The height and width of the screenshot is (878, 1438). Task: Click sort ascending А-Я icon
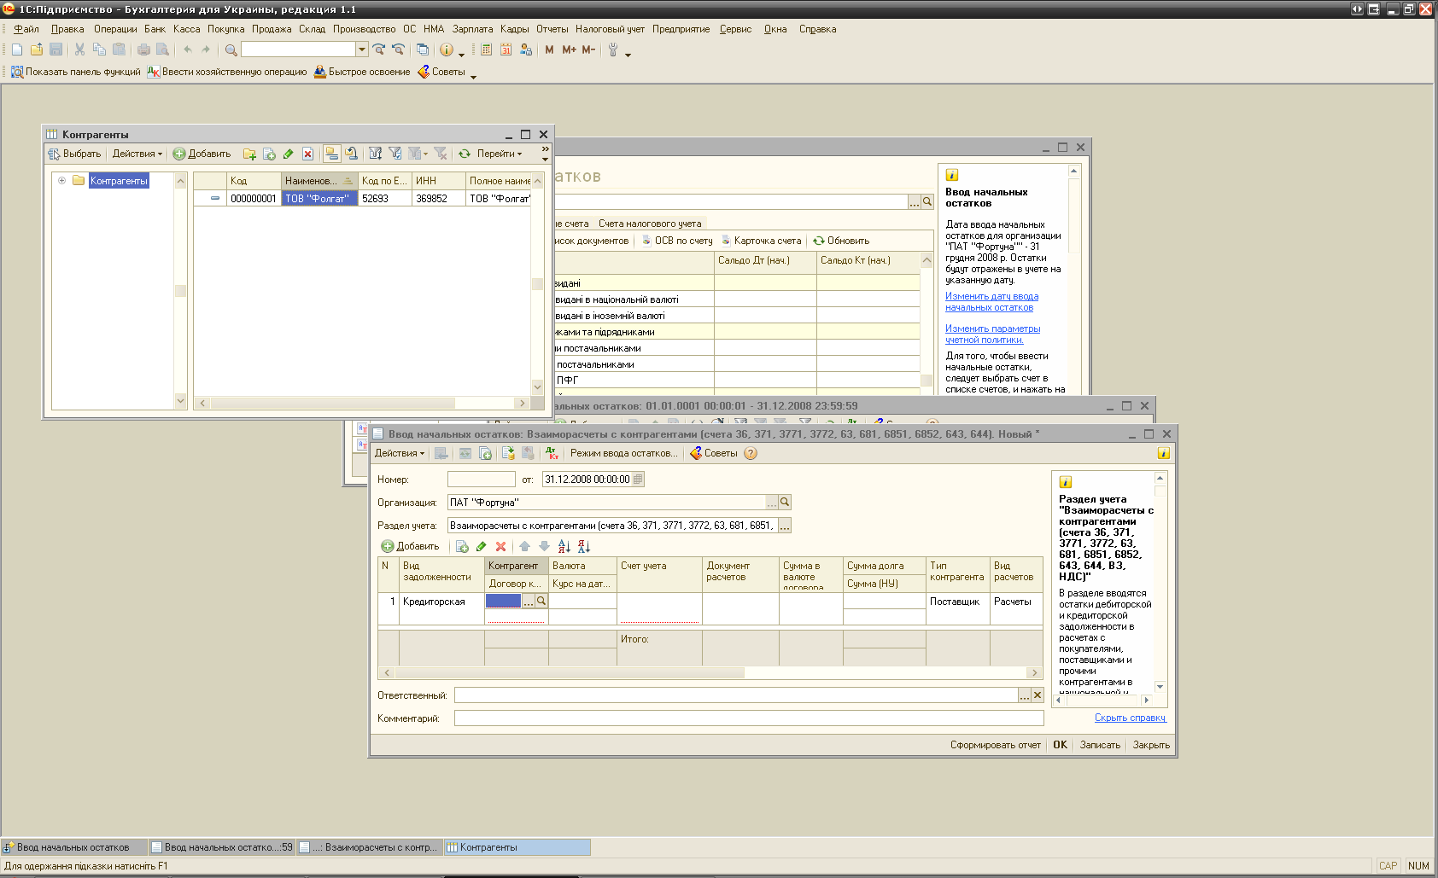[564, 546]
